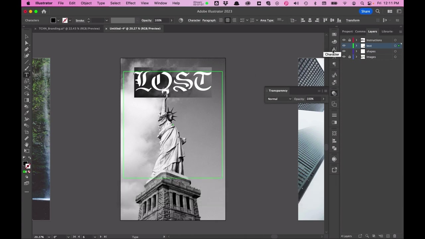Open the Normal blending mode dropdown
Screen dimensions: 425x239
[x=280, y=99]
